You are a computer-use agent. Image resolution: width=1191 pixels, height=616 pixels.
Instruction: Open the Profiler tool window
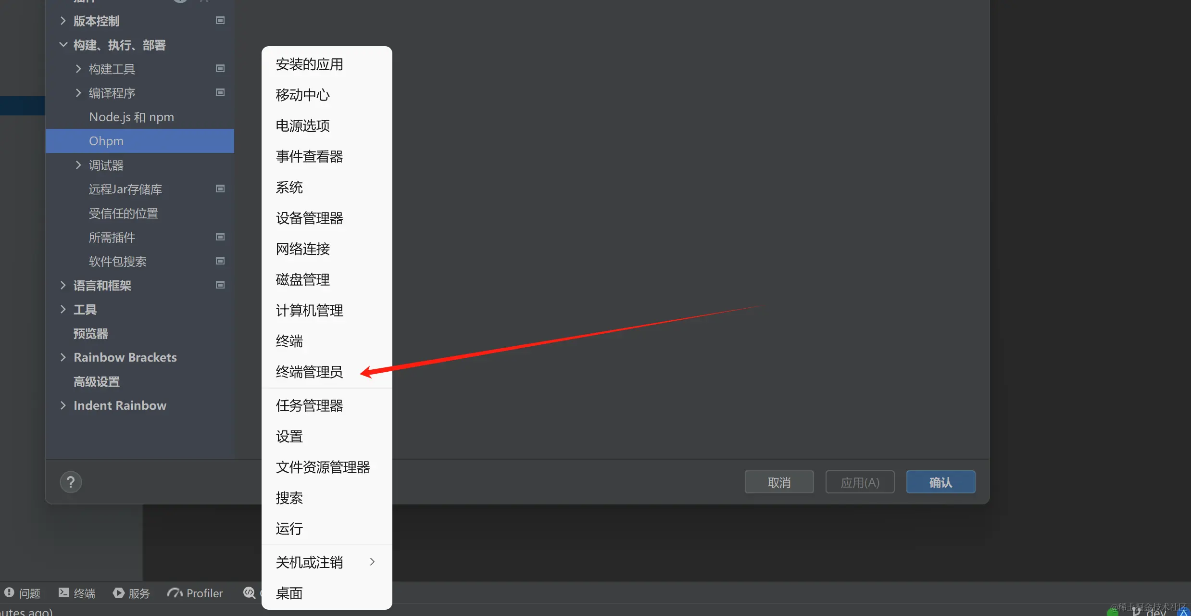click(195, 593)
